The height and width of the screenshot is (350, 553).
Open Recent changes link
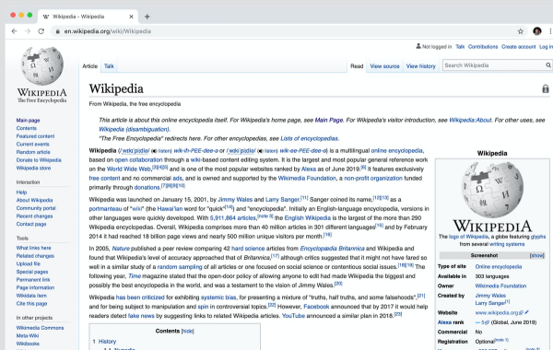tap(34, 216)
